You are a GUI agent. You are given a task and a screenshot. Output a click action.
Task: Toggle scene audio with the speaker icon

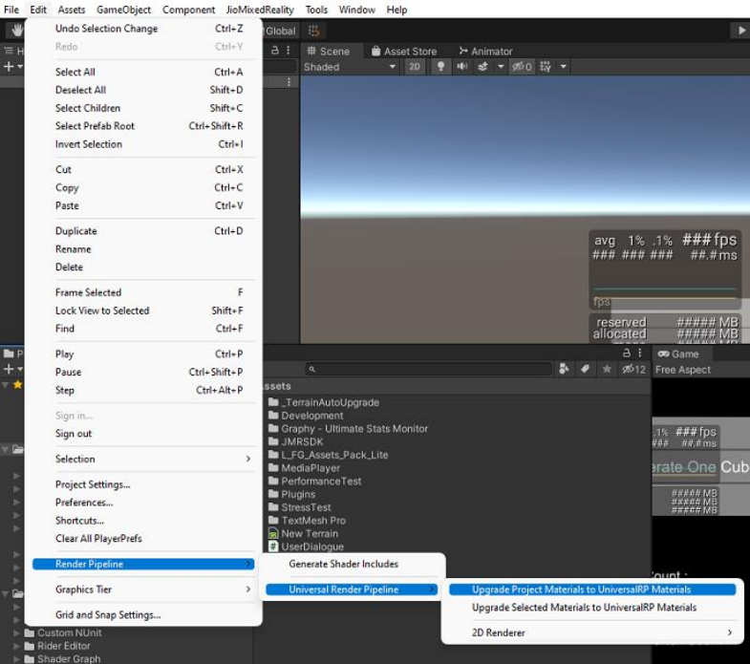click(461, 67)
